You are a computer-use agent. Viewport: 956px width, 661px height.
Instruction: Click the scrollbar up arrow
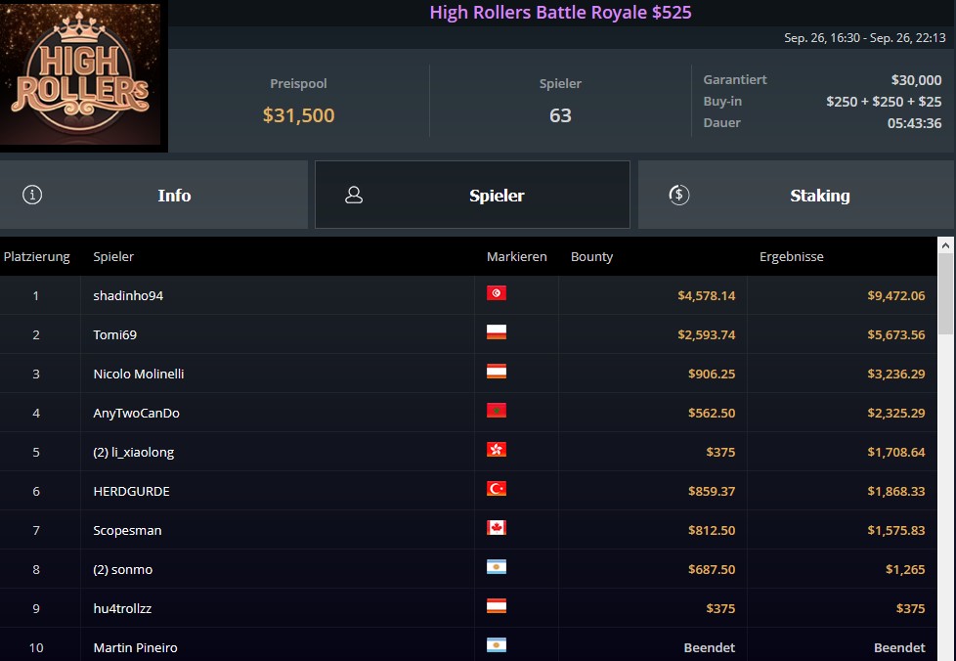[x=945, y=245]
